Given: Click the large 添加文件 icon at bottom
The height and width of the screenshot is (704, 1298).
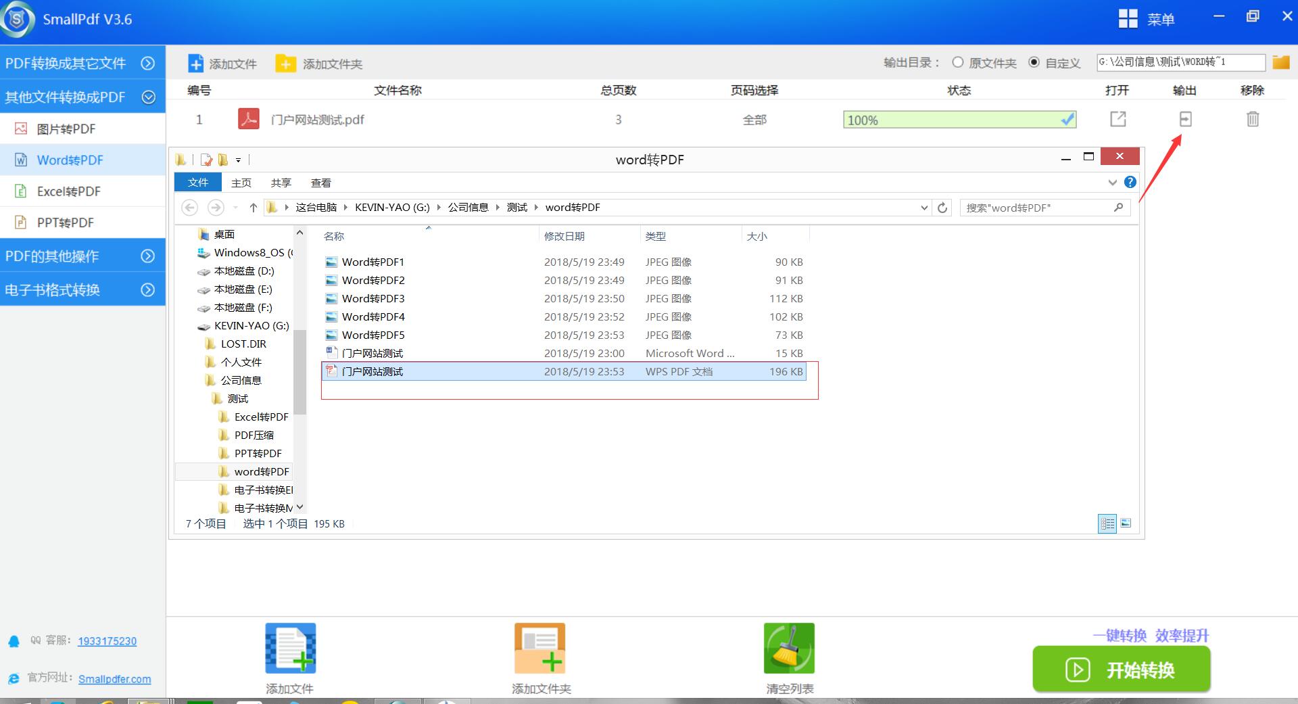Looking at the screenshot, I should pos(291,648).
